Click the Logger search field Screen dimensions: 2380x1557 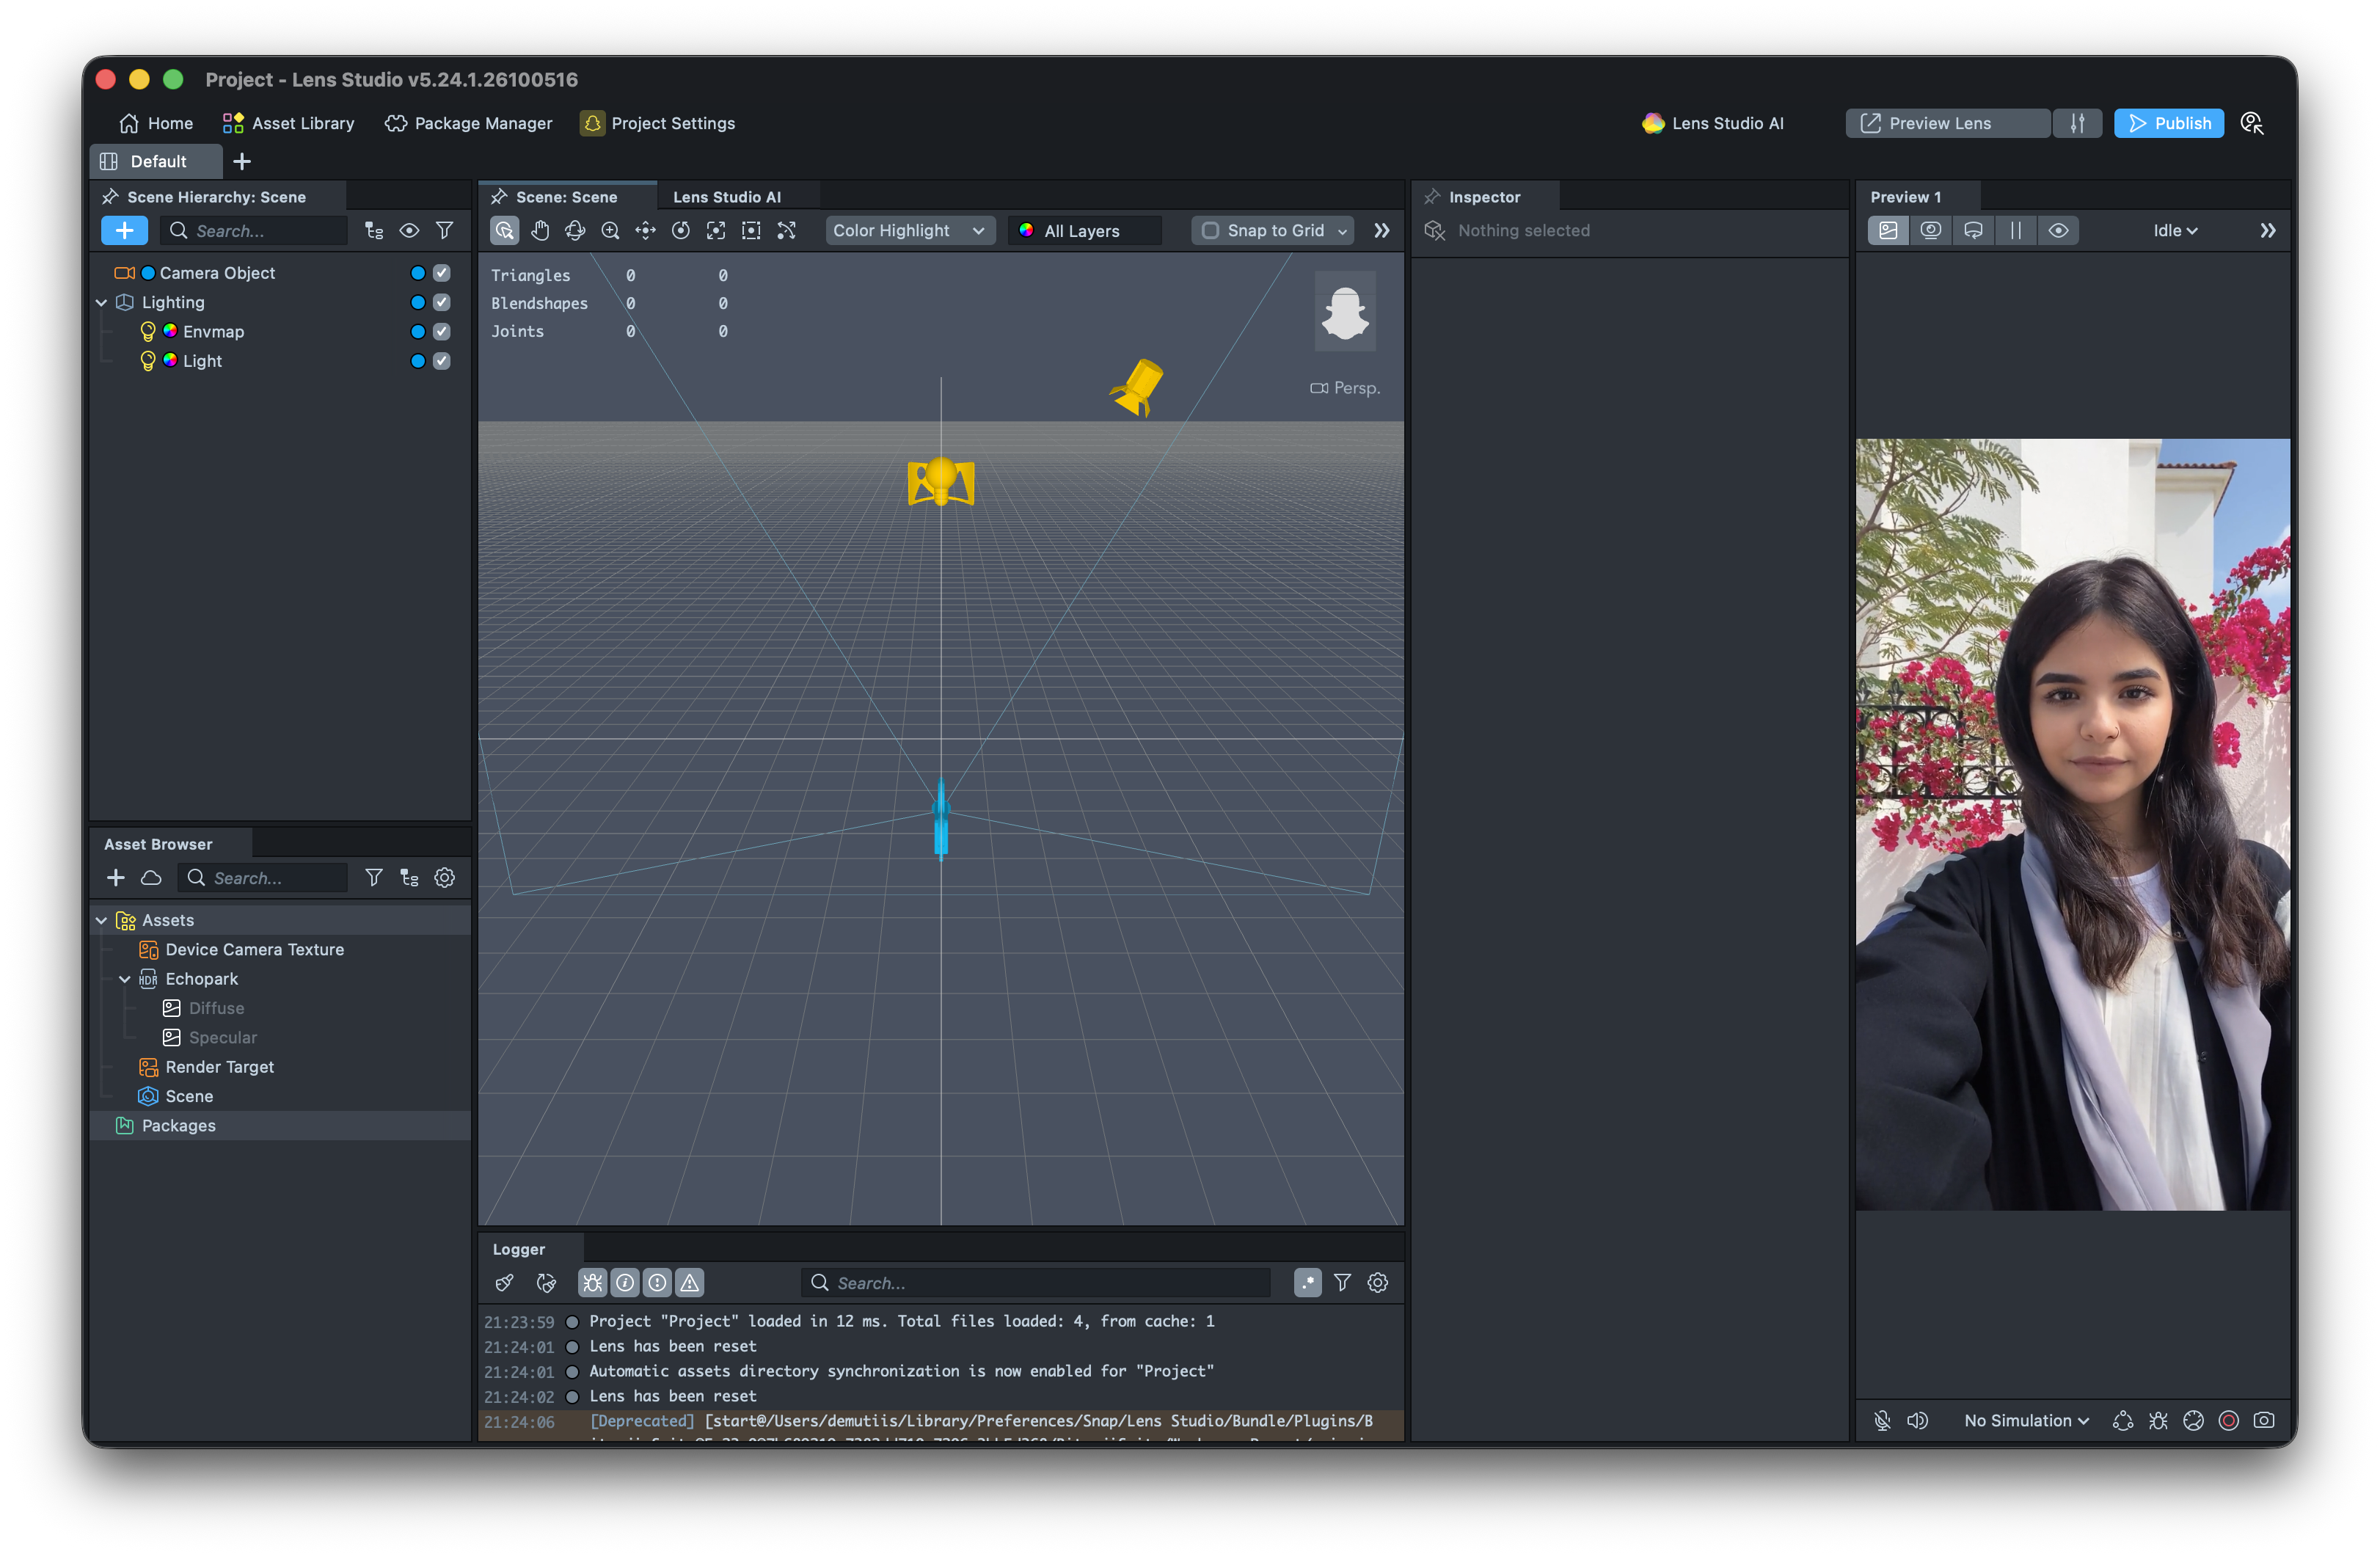(1035, 1283)
